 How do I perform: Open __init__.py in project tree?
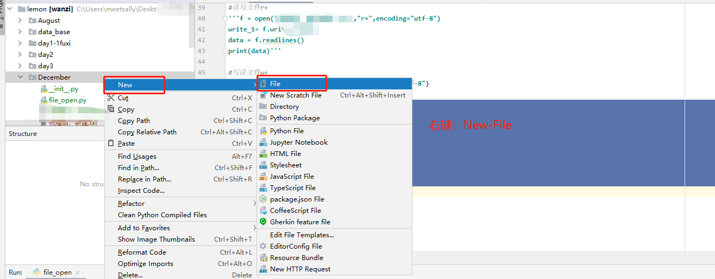click(64, 89)
